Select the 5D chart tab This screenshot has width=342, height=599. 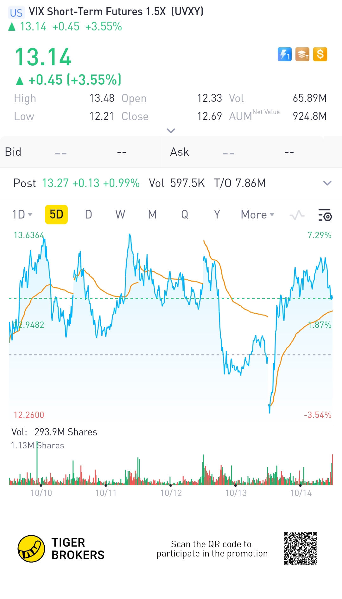pyautogui.click(x=56, y=215)
